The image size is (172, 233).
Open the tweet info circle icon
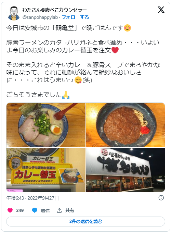pos(161,198)
